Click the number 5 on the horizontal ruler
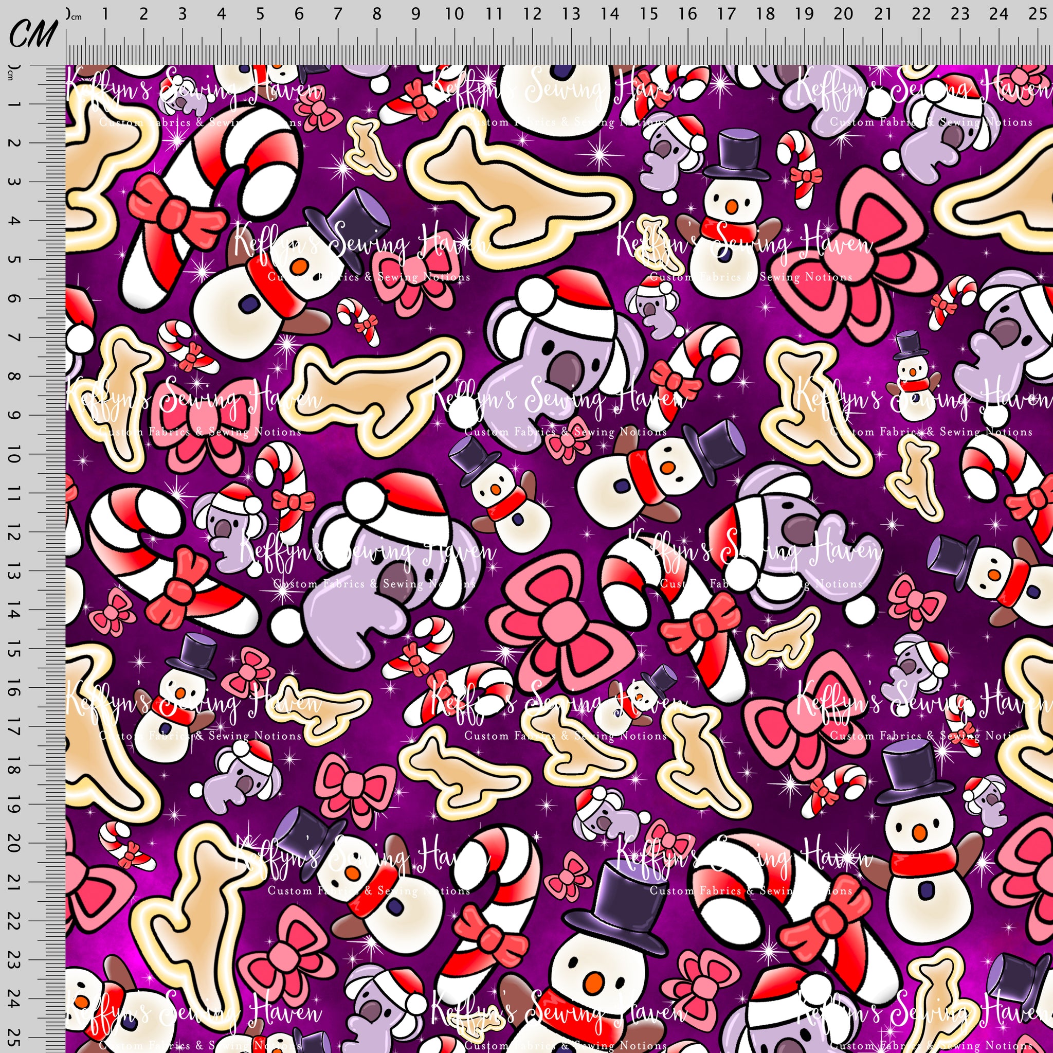 point(260,14)
